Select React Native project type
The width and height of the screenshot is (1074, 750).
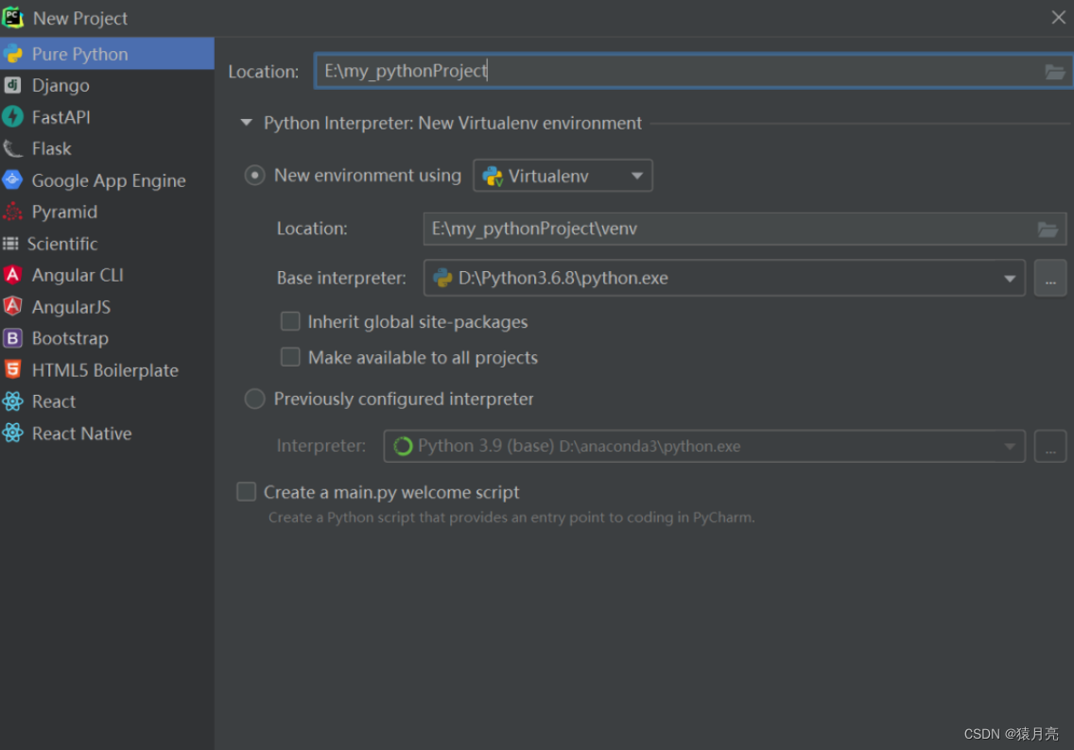pos(107,433)
